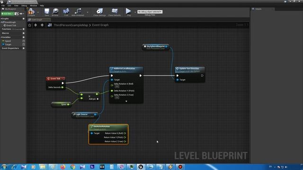Click the Play button in toolbar
Viewport: 303px width, 170px height.
click(128, 12)
